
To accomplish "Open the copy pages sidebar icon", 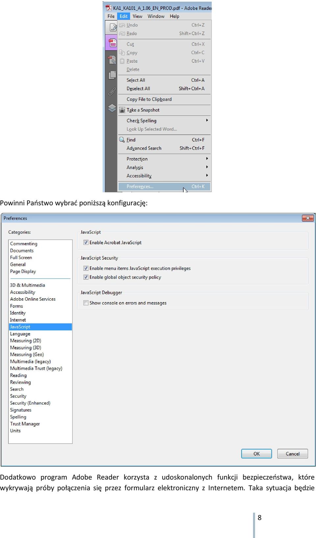I will tap(112, 75).
